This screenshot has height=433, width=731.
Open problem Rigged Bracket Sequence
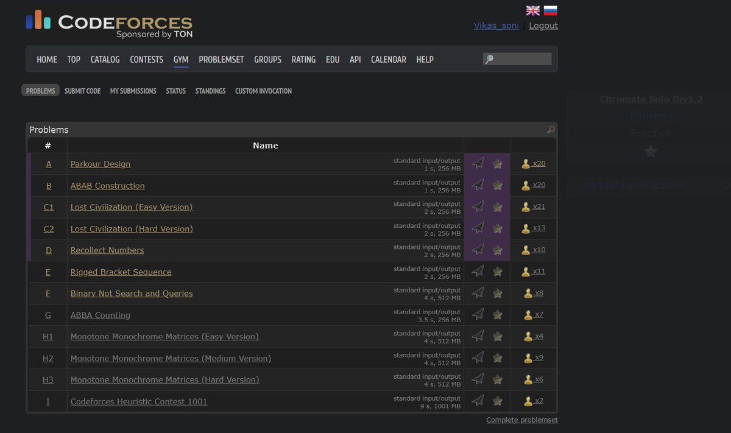pyautogui.click(x=121, y=272)
